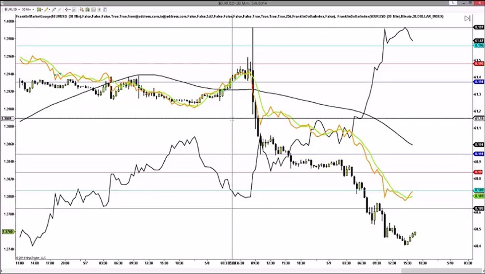
Task: Click the red 0.19 price marker
Action: point(479,172)
